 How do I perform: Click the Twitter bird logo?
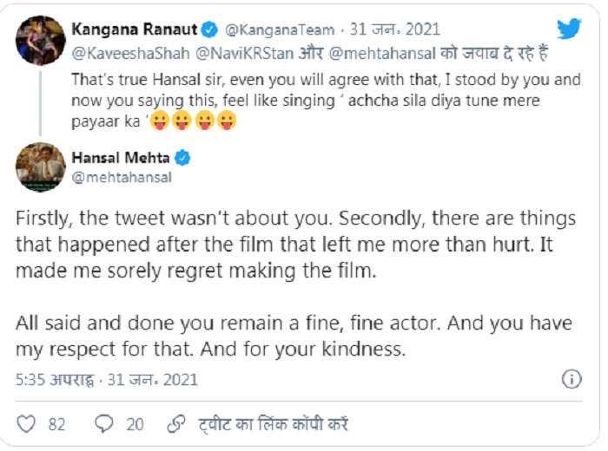(570, 29)
